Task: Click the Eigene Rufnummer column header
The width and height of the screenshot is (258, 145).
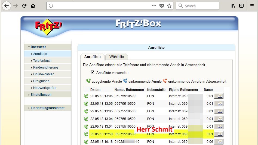Action: (184, 90)
